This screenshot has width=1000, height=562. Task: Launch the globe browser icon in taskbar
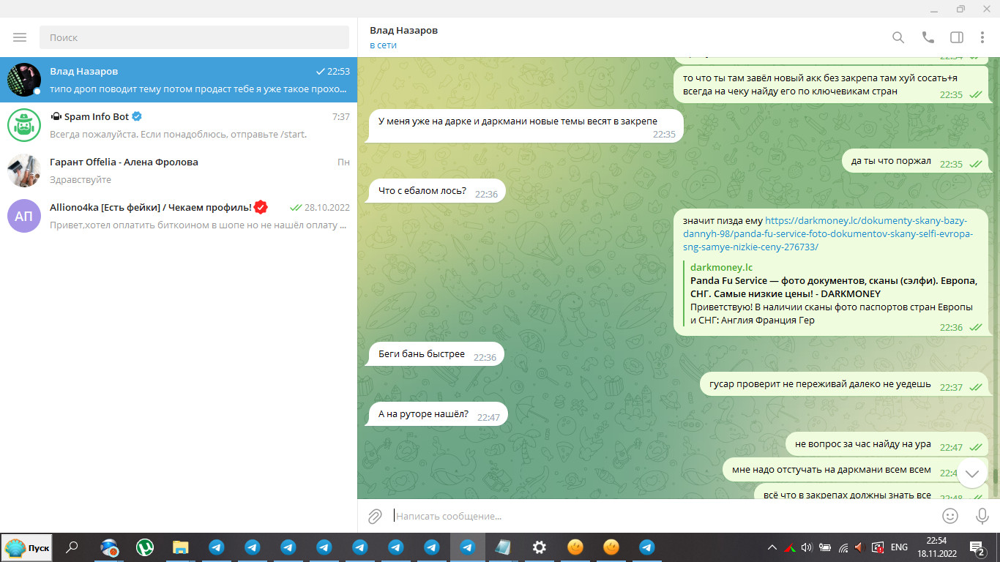(x=109, y=547)
